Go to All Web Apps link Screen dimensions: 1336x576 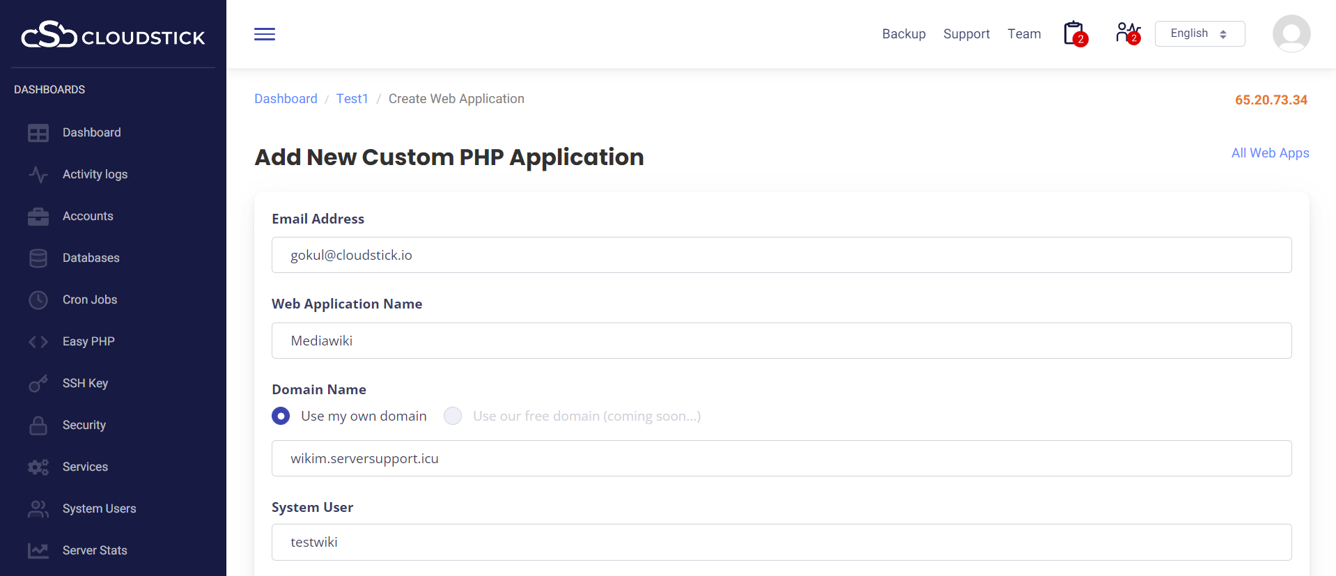[1270, 153]
